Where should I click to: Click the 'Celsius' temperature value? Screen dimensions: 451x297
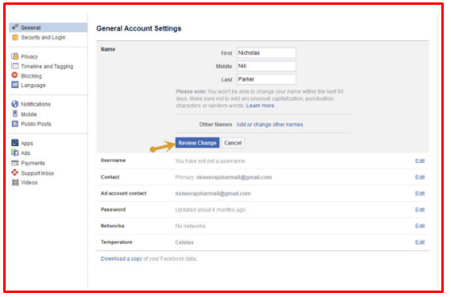pos(184,242)
